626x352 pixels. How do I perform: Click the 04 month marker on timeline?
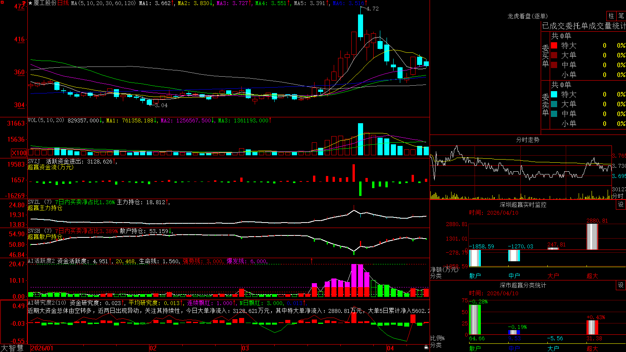(390, 348)
